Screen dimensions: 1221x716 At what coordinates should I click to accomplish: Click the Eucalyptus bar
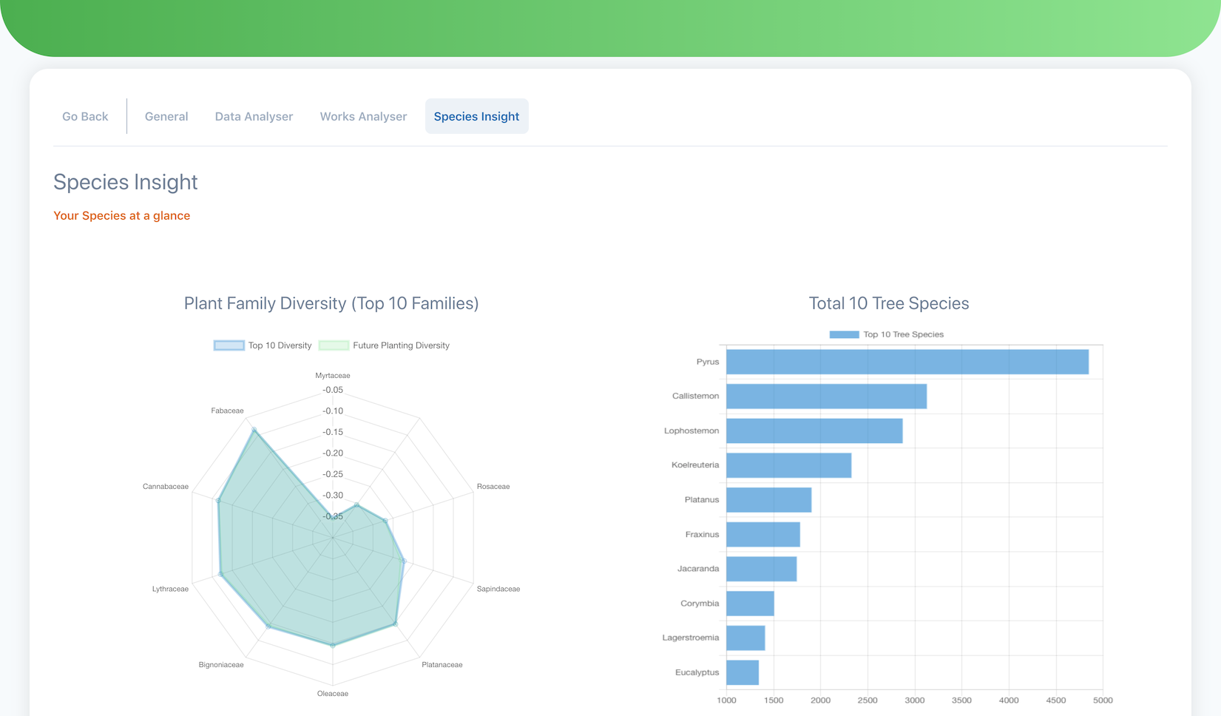point(743,672)
